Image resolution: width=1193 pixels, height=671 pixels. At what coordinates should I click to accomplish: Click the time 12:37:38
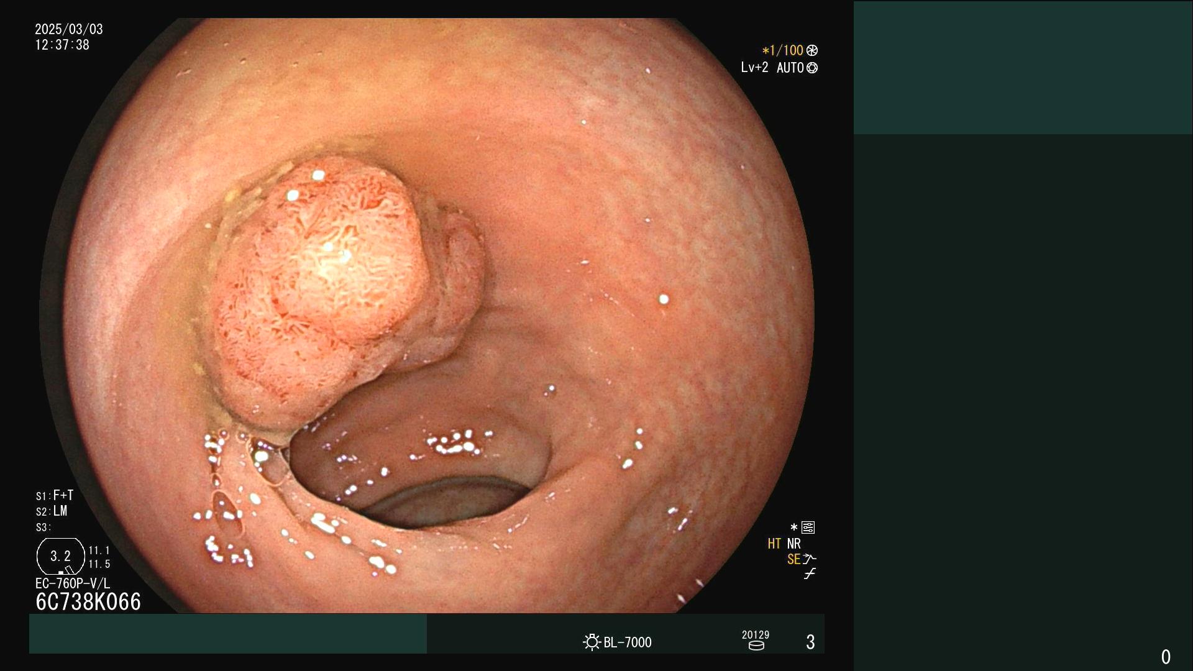pos(62,45)
